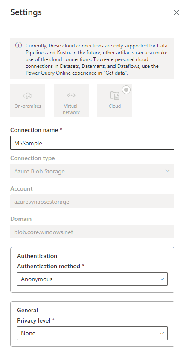183x349 pixels.
Task: Click the Azure Blob Storage connection type box
Action: tap(92, 171)
